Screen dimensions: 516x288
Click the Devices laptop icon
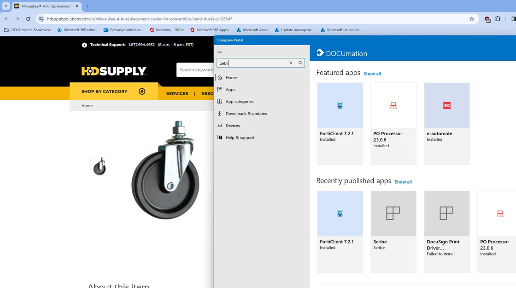click(x=220, y=126)
